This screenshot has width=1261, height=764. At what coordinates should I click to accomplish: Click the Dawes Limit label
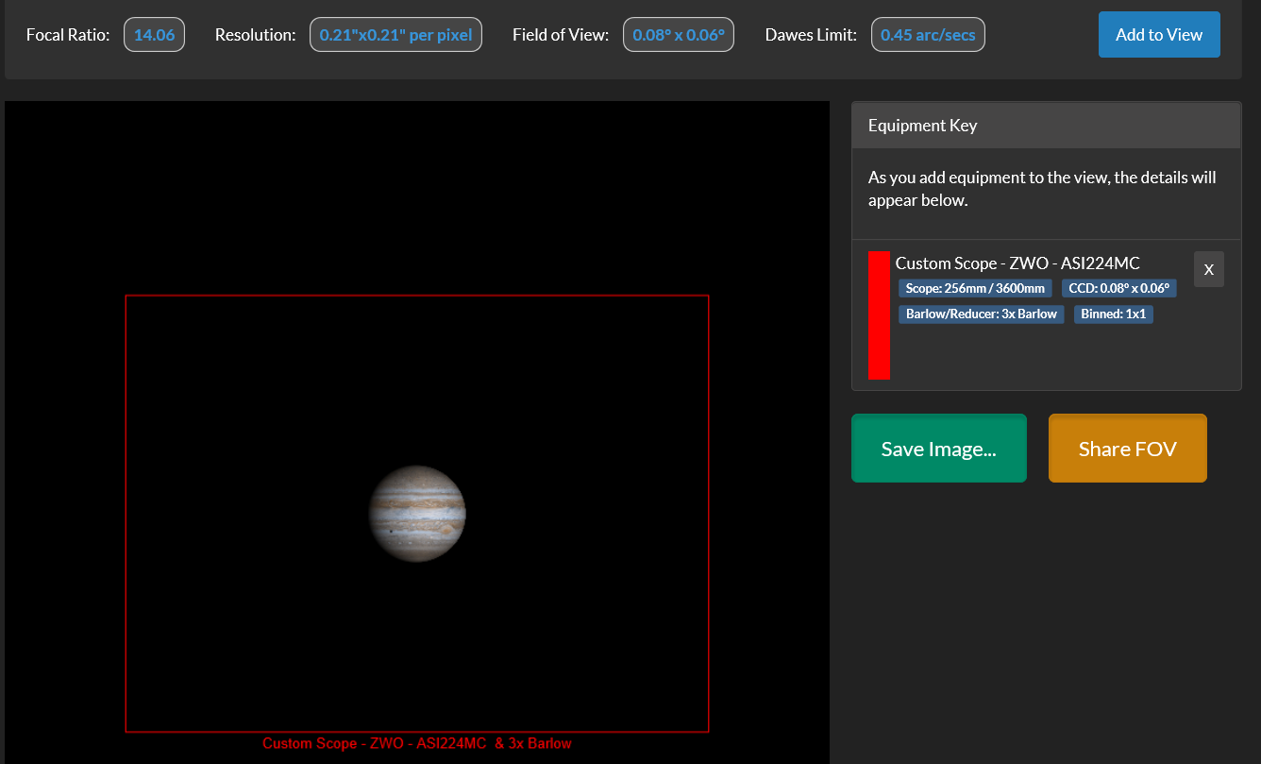811,35
